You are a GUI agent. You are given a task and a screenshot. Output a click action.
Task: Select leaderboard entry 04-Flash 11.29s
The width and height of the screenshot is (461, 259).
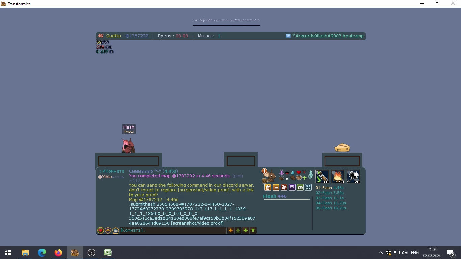(x=331, y=203)
